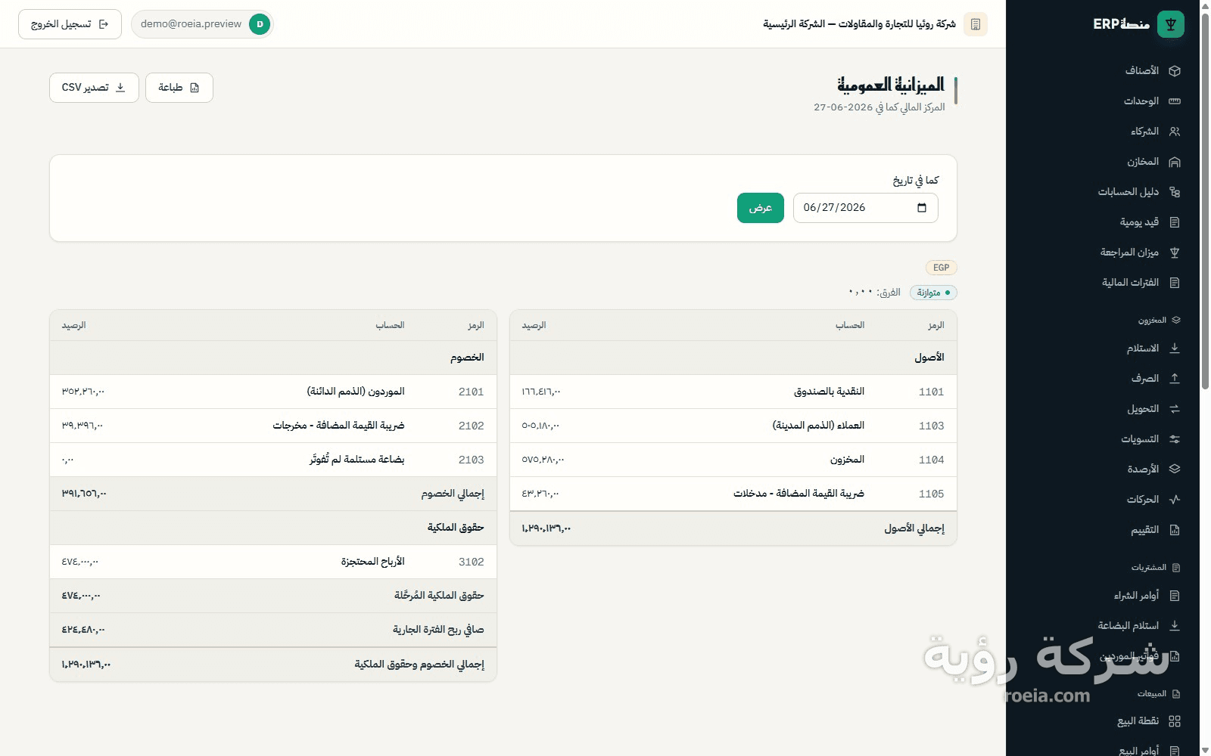Click ضريبة القيمة المضافة - مدخلات row

coord(733,494)
